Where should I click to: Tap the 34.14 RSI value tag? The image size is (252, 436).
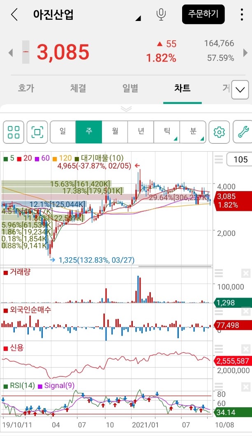click(233, 412)
